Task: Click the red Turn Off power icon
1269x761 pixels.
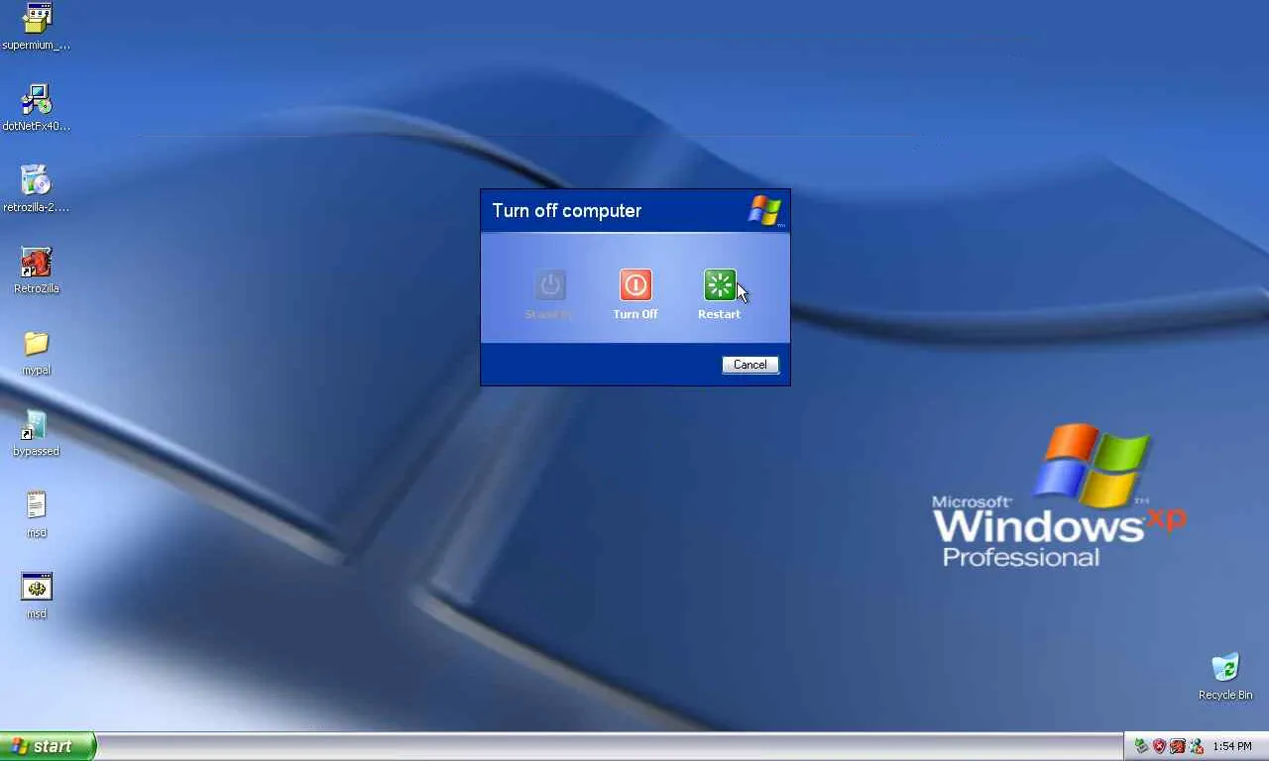Action: (635, 285)
